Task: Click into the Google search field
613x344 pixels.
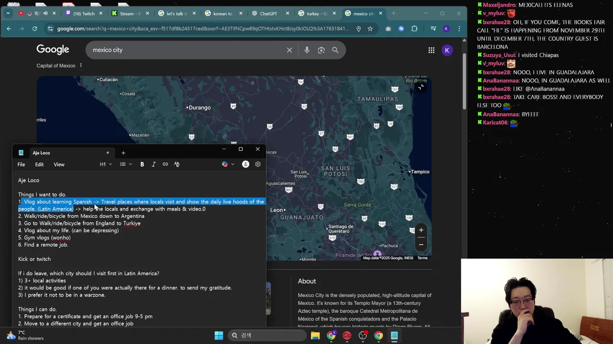Action: coord(187,50)
